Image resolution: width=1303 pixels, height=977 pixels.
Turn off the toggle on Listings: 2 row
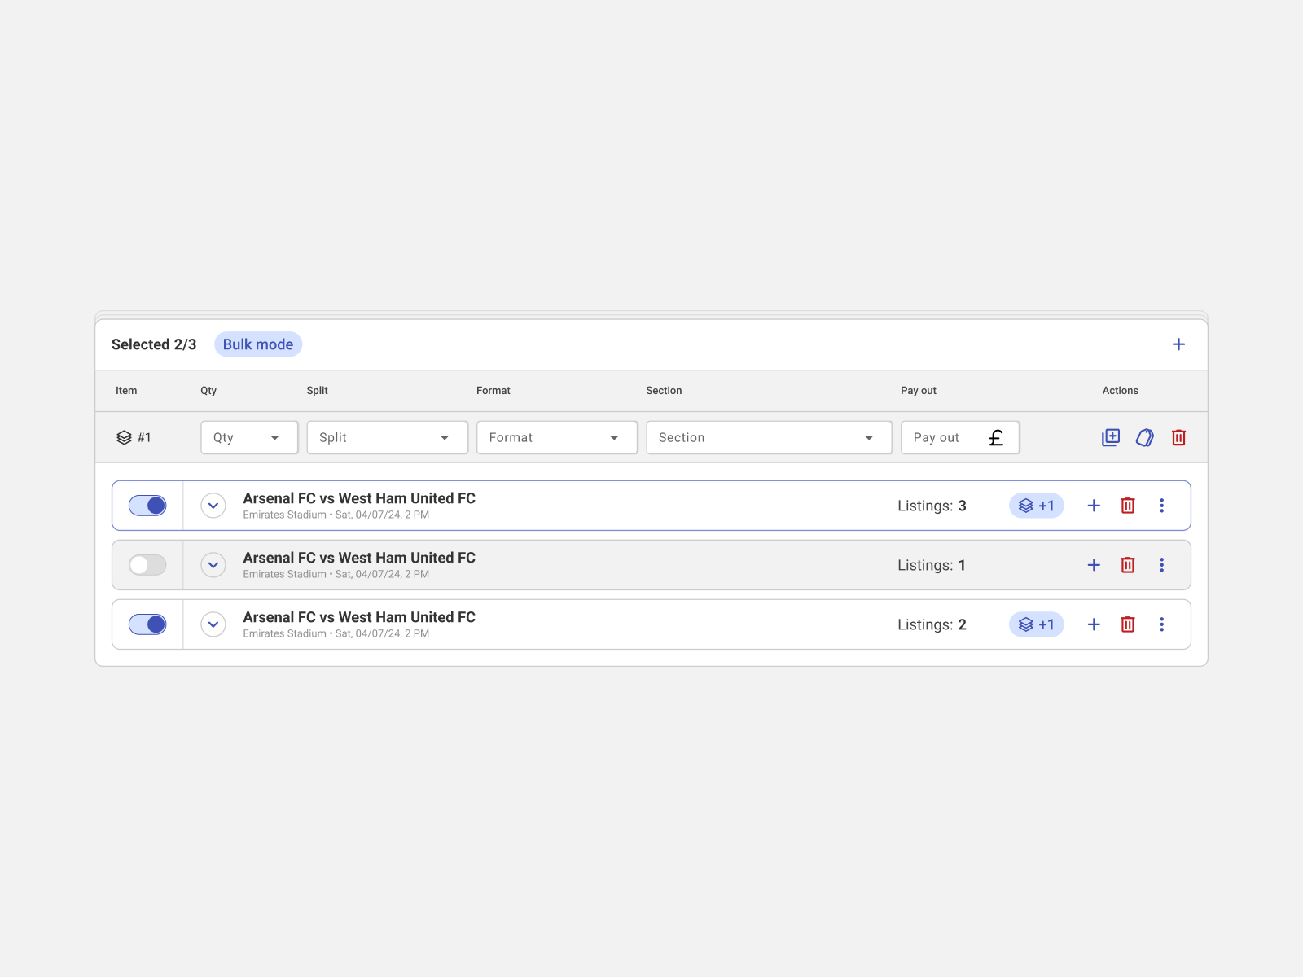point(147,624)
